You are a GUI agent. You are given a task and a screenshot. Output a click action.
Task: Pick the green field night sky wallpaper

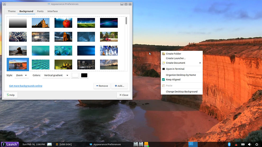click(86, 23)
